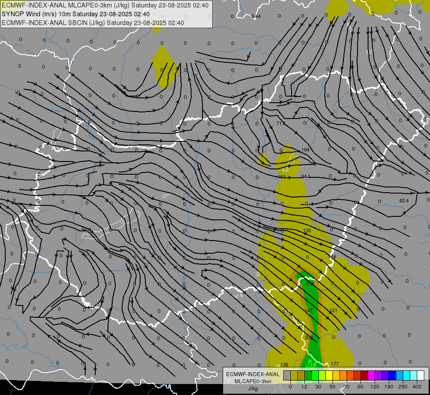
Task: Select the pure yellow legend swatch
Action: 329,375
